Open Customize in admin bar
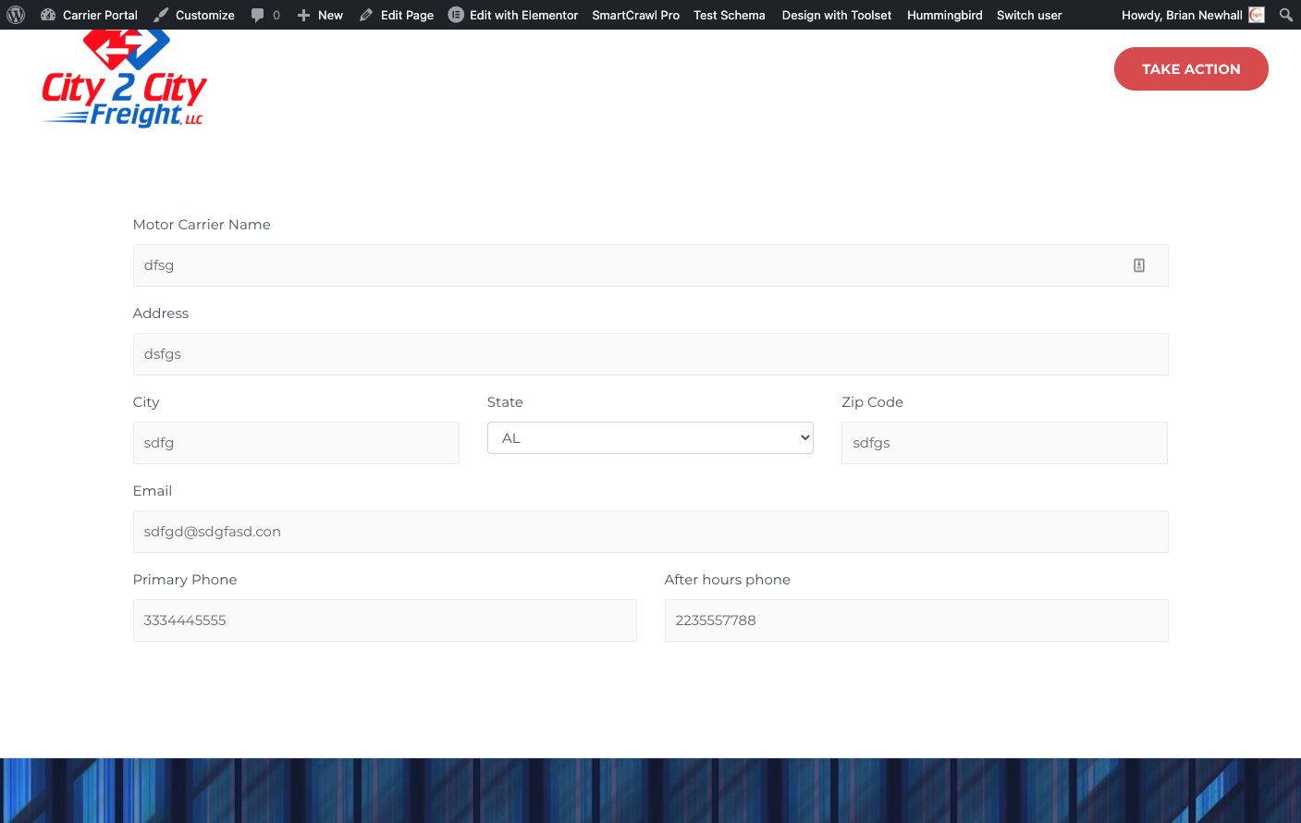This screenshot has height=823, width=1301. [193, 15]
